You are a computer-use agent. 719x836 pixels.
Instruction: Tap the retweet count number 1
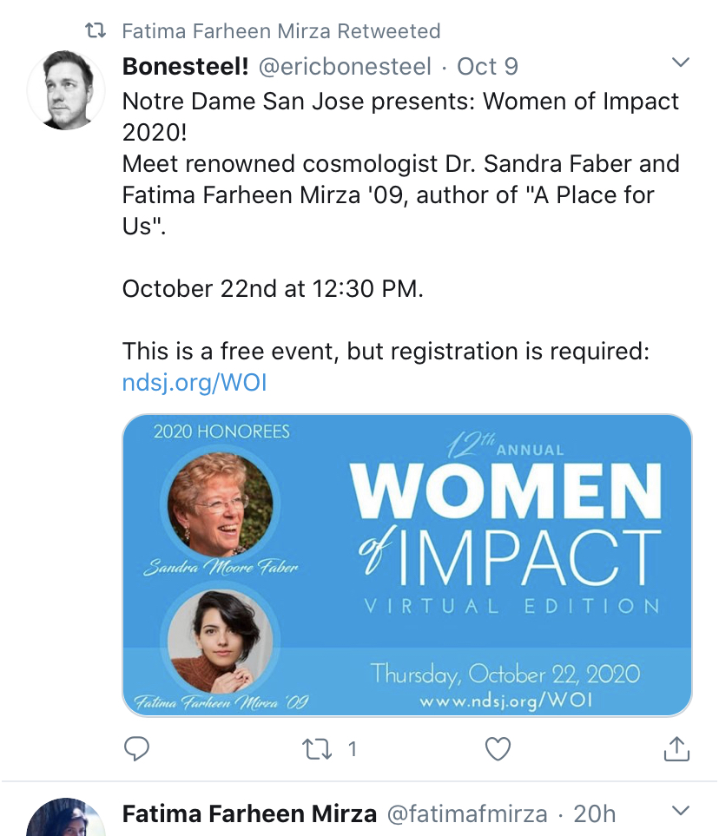(352, 749)
